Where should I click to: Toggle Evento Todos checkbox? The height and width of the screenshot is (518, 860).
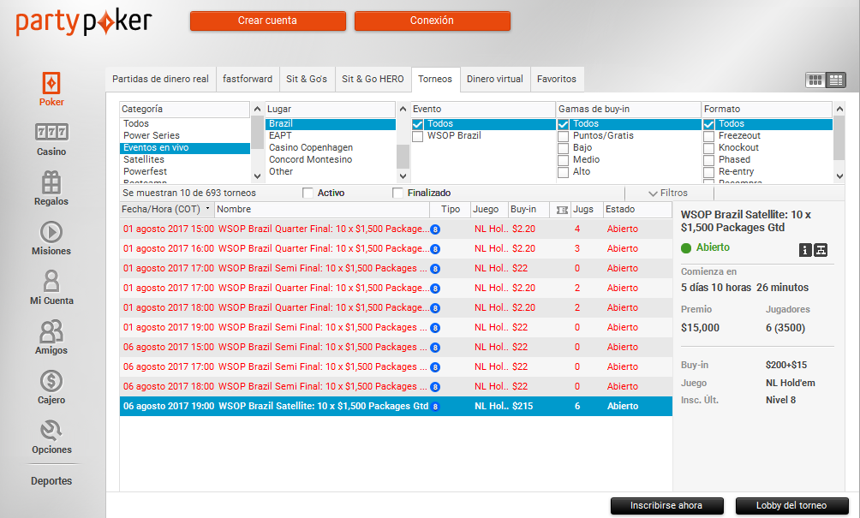(x=417, y=124)
